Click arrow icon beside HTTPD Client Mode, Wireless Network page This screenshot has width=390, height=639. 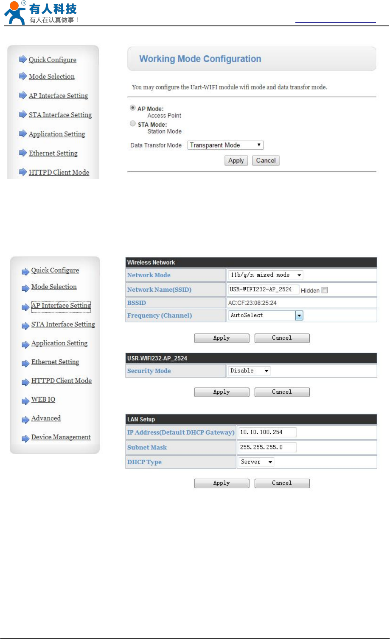click(25, 382)
